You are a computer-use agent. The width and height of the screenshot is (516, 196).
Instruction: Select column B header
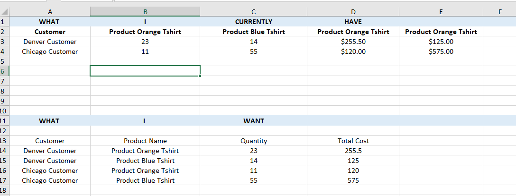(145, 12)
